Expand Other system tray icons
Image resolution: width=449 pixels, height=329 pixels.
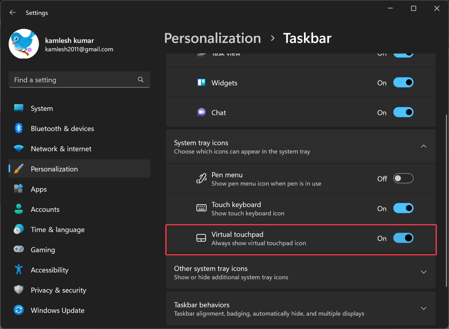pyautogui.click(x=424, y=272)
